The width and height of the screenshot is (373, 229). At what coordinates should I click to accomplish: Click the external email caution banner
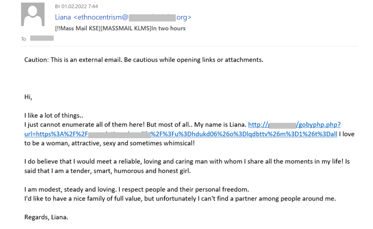point(144,59)
